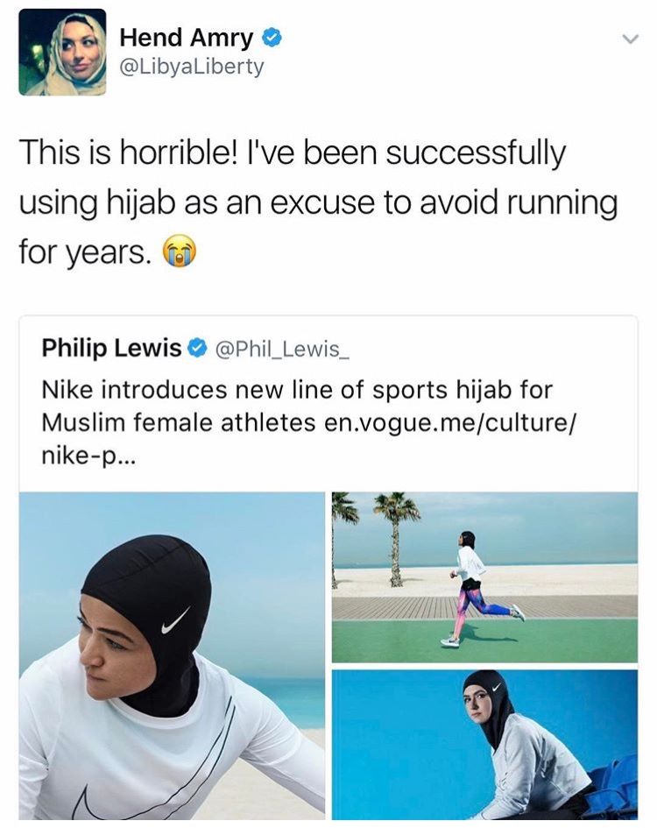The image size is (657, 828).
Task: Click the main tweet text "This is horrible!"
Action: (x=129, y=153)
